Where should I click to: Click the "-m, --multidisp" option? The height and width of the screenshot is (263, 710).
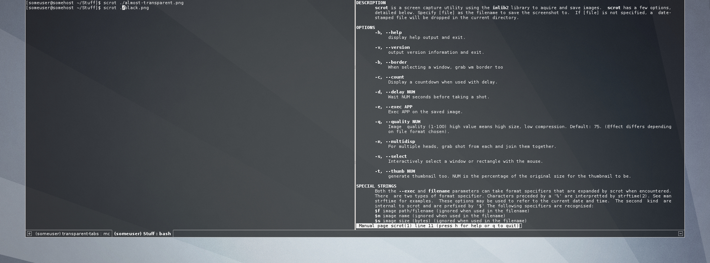(395, 141)
